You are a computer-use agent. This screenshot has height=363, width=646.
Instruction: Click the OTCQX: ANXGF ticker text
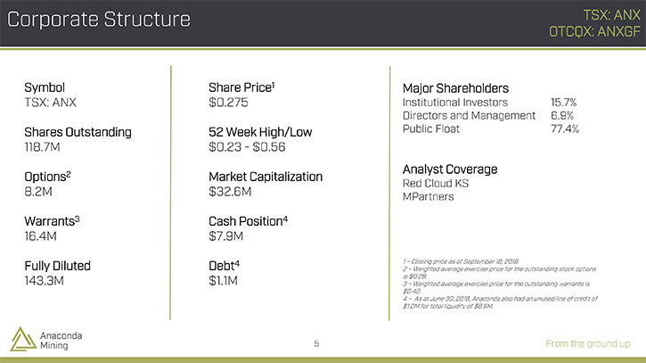click(x=594, y=31)
